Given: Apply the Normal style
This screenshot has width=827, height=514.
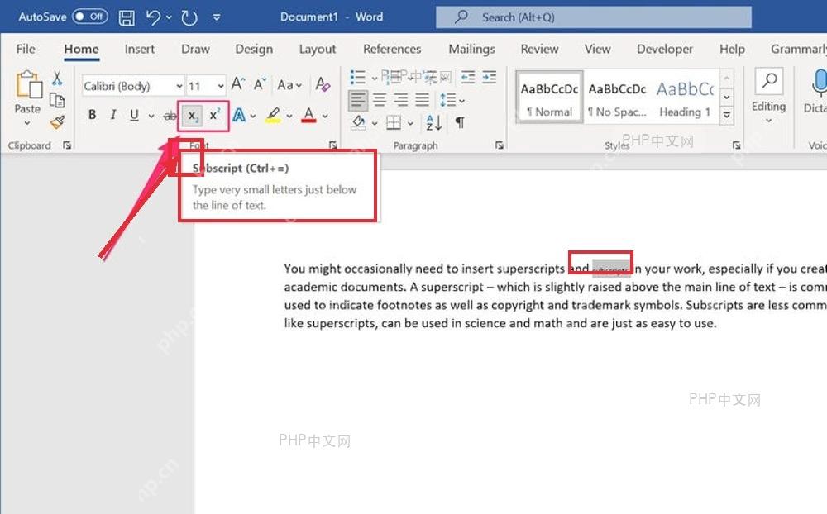Looking at the screenshot, I should point(550,98).
